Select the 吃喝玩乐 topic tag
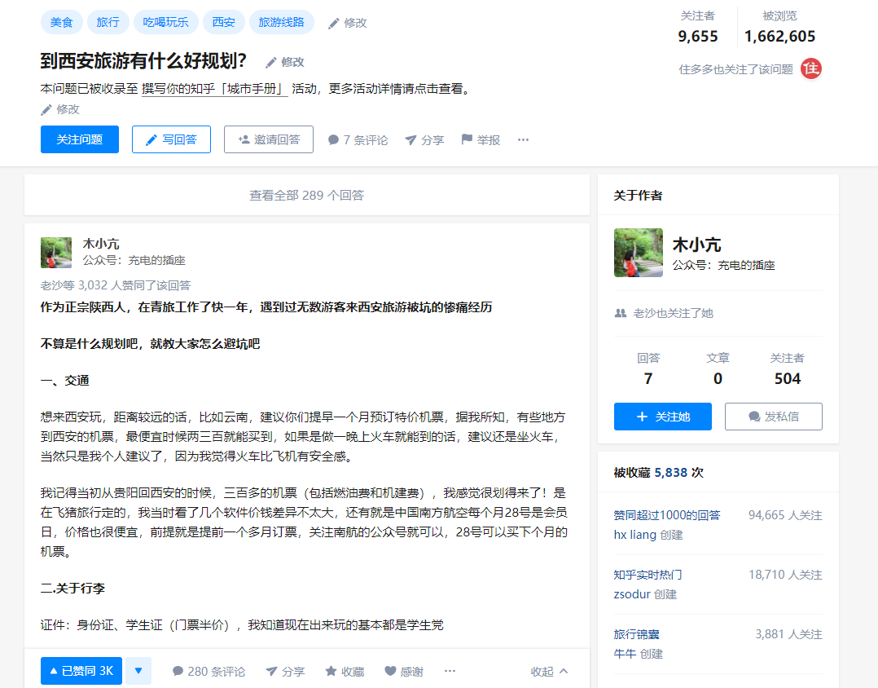 (x=166, y=22)
